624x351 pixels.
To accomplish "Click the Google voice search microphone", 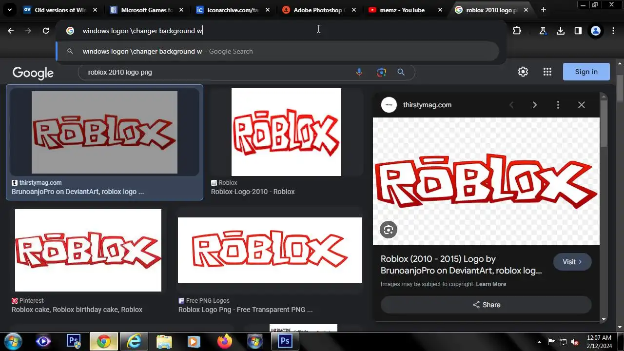I will (x=359, y=72).
